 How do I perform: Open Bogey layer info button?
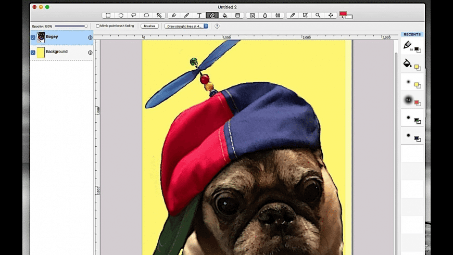pyautogui.click(x=90, y=37)
